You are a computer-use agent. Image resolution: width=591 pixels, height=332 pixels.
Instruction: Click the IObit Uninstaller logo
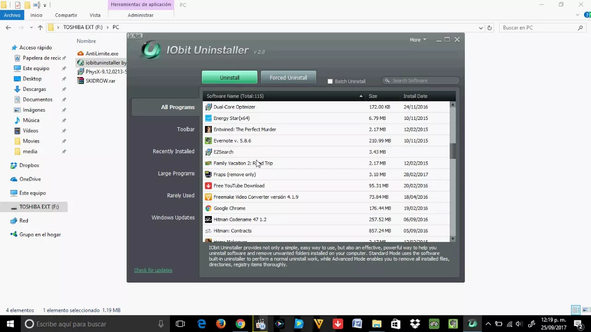(151, 50)
